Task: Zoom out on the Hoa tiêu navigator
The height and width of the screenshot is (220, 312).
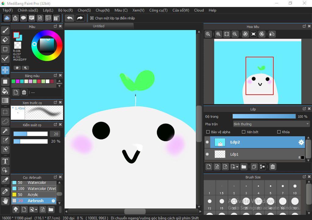Action: (235, 34)
